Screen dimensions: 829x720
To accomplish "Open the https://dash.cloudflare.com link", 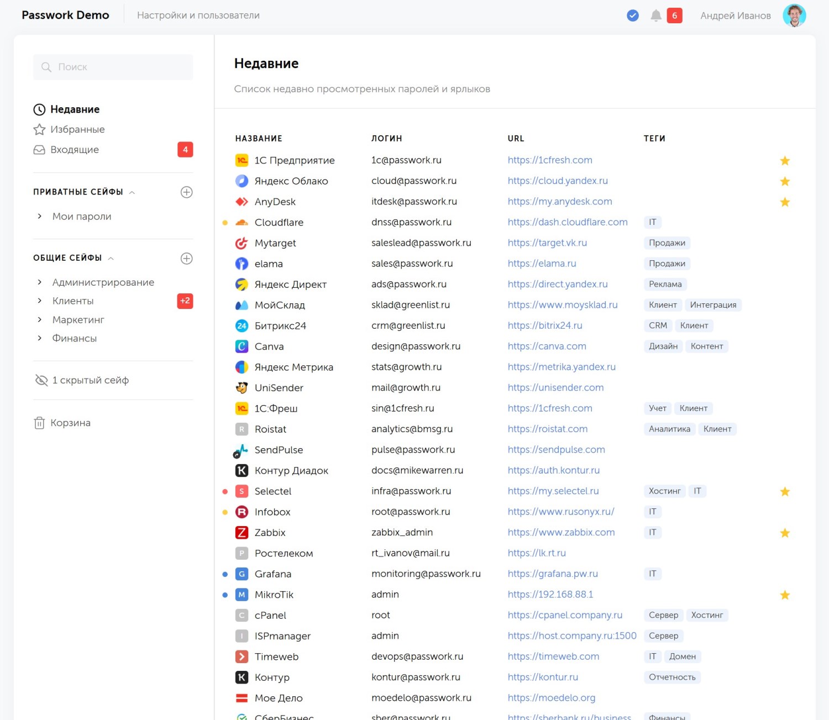I will (568, 222).
